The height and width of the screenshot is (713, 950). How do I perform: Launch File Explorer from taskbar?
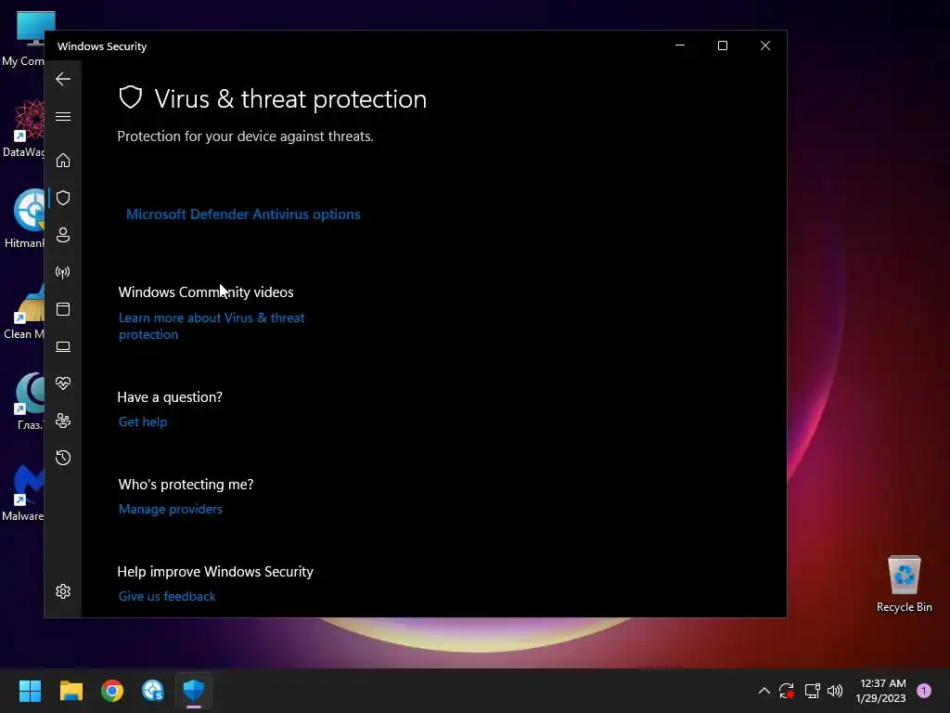pos(71,691)
